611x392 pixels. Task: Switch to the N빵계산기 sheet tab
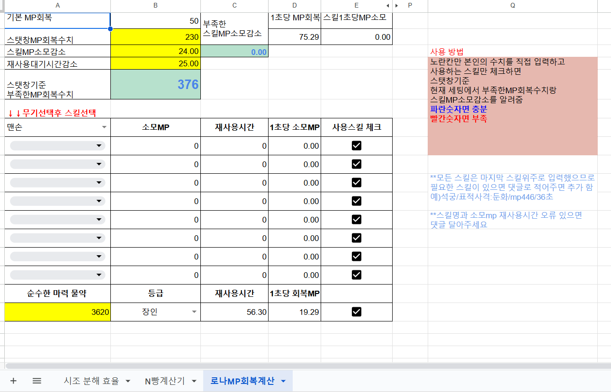coord(165,381)
